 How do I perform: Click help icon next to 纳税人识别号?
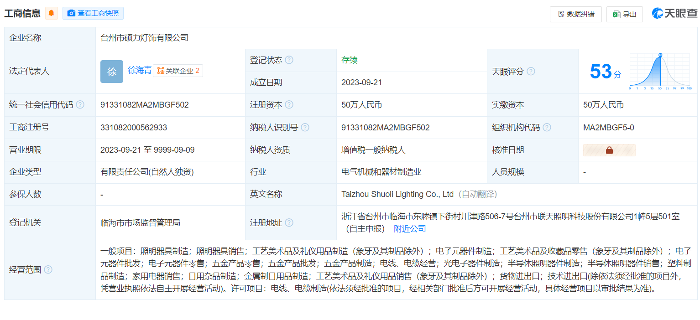305,128
